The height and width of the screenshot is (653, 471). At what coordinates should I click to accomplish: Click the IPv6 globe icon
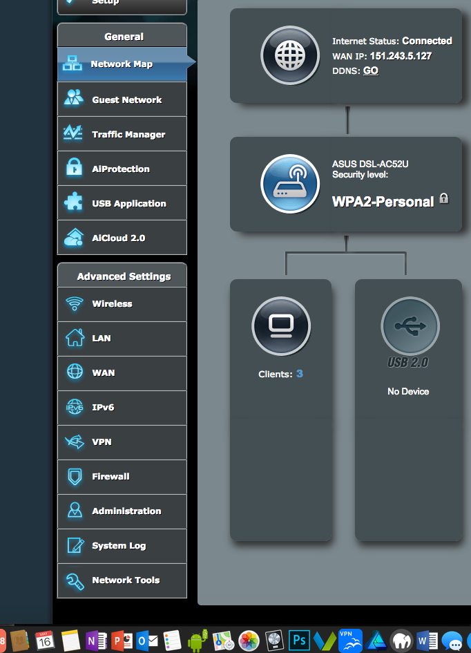pos(75,406)
